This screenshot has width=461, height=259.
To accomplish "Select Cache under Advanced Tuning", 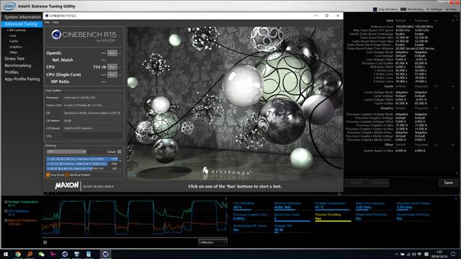I will point(14,42).
